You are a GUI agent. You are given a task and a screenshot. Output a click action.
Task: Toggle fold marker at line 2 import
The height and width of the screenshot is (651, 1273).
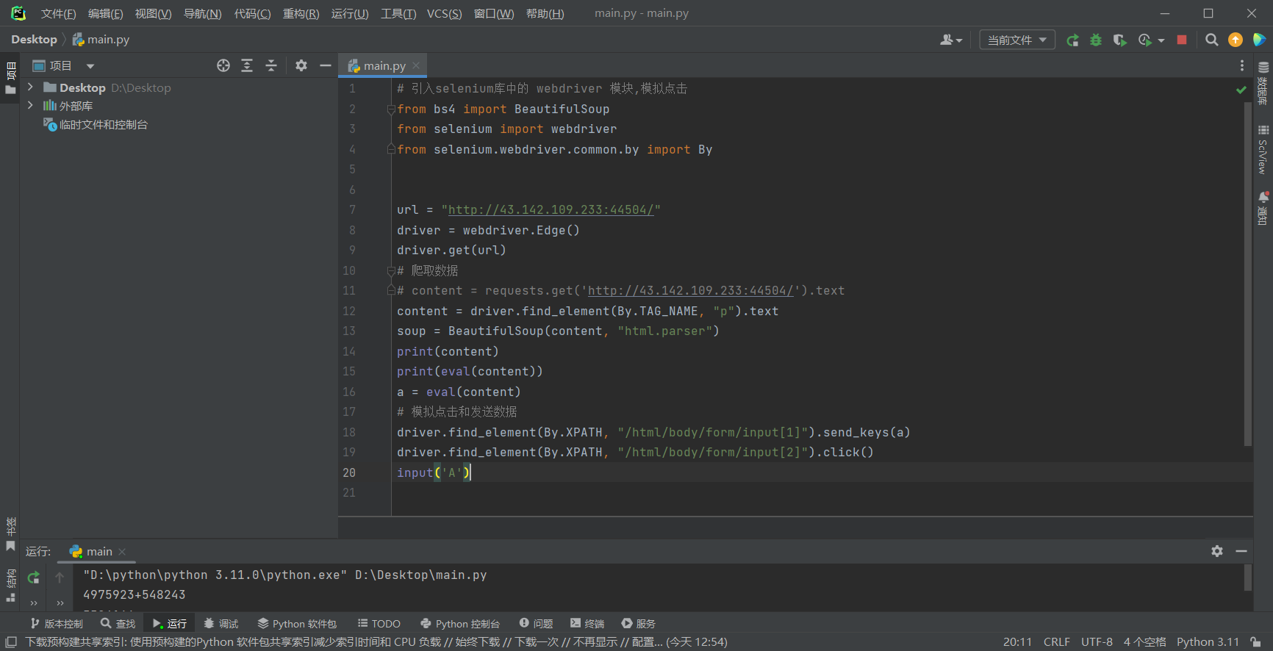click(391, 109)
